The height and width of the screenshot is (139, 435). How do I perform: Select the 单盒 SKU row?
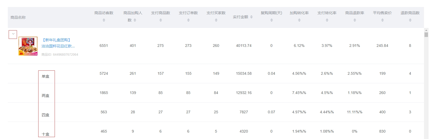pos(45,76)
